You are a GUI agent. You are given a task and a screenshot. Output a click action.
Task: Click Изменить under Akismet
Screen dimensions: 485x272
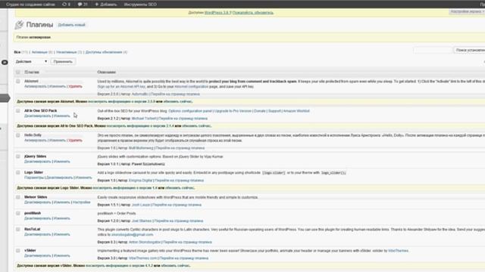tap(58, 86)
